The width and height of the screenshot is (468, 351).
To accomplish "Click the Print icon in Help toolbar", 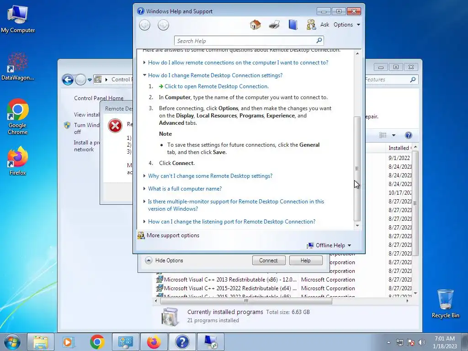I will (274, 25).
